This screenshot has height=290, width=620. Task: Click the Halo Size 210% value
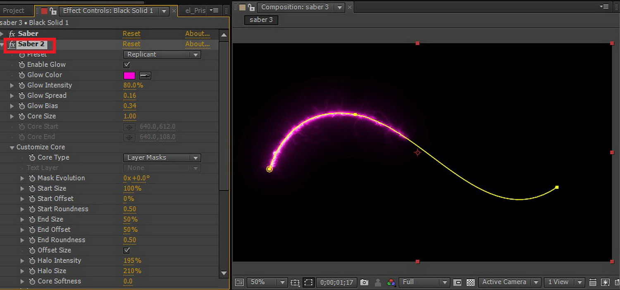click(132, 271)
